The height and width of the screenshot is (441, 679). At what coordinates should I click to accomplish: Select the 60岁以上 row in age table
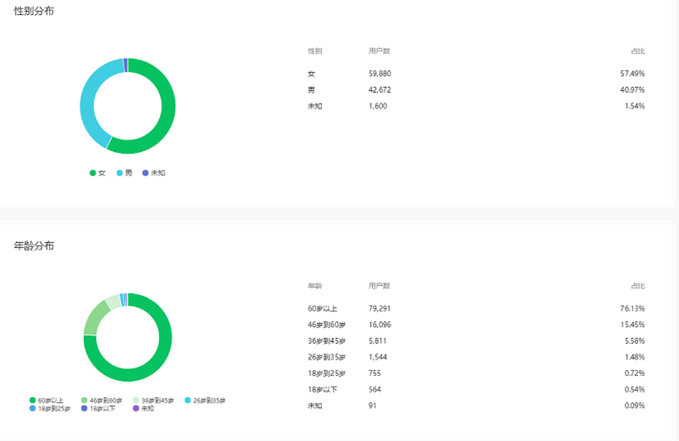(476, 308)
